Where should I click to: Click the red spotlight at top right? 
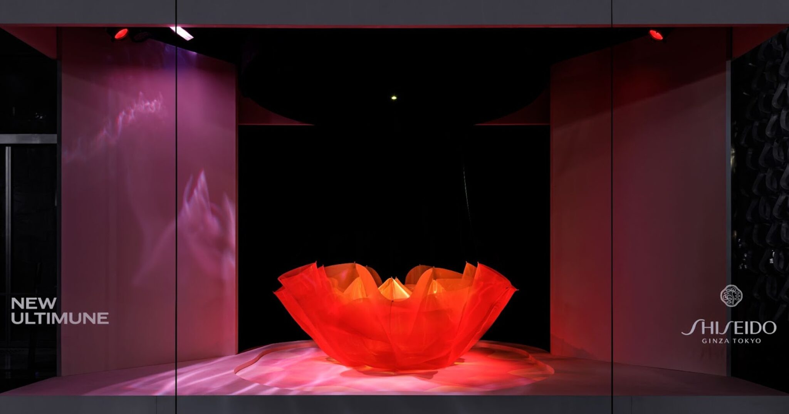(656, 35)
